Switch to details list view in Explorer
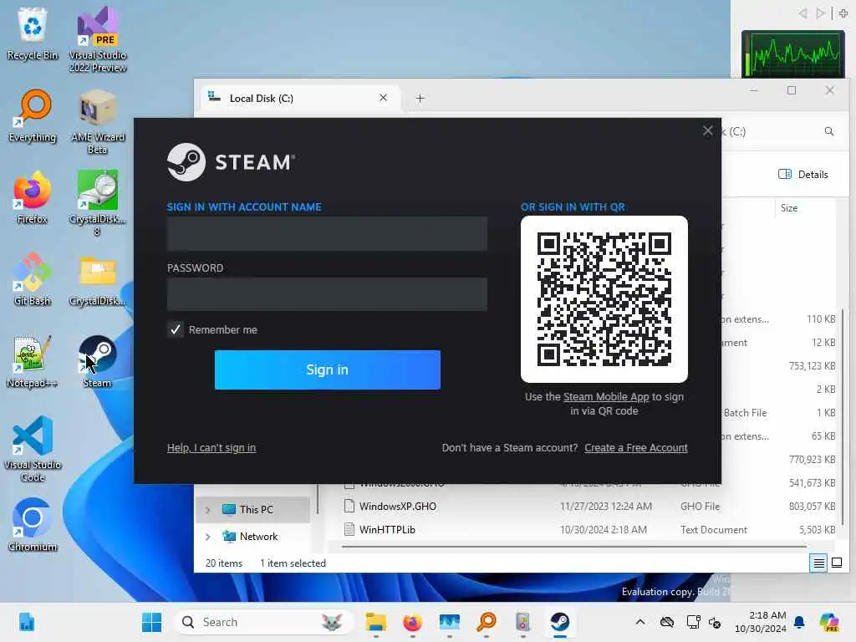 pyautogui.click(x=819, y=563)
